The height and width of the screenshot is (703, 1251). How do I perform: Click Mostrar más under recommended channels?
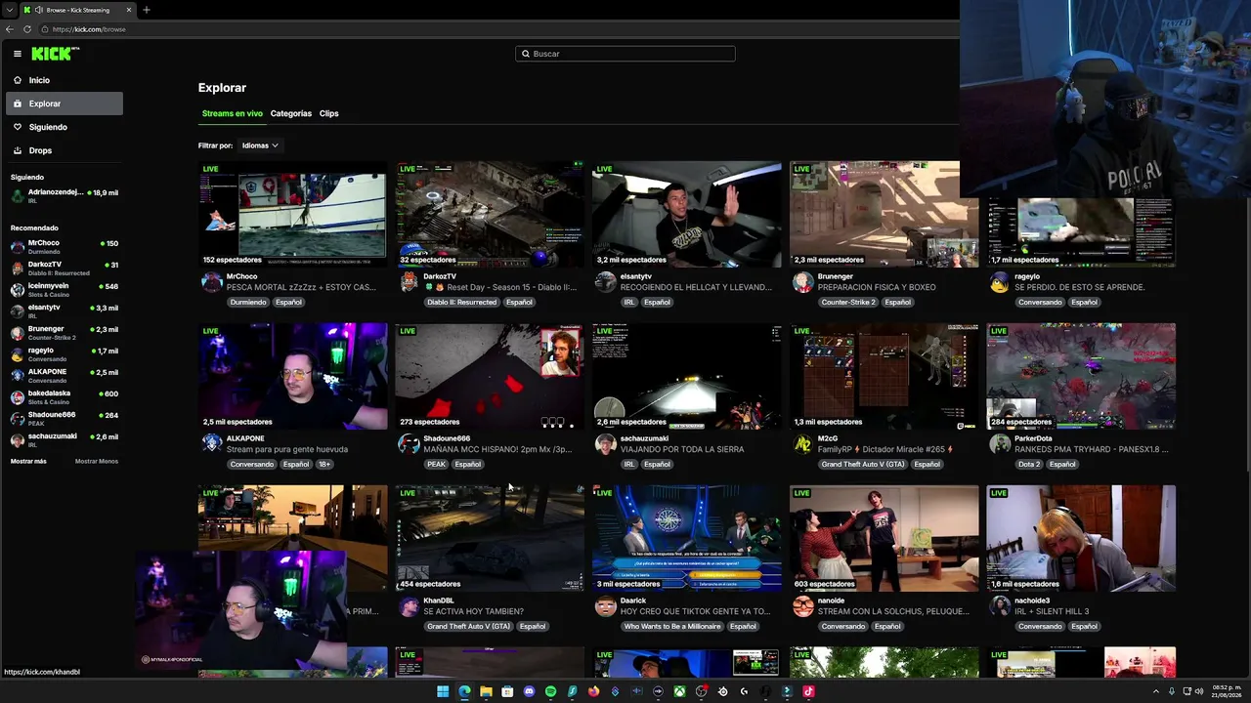tap(28, 461)
